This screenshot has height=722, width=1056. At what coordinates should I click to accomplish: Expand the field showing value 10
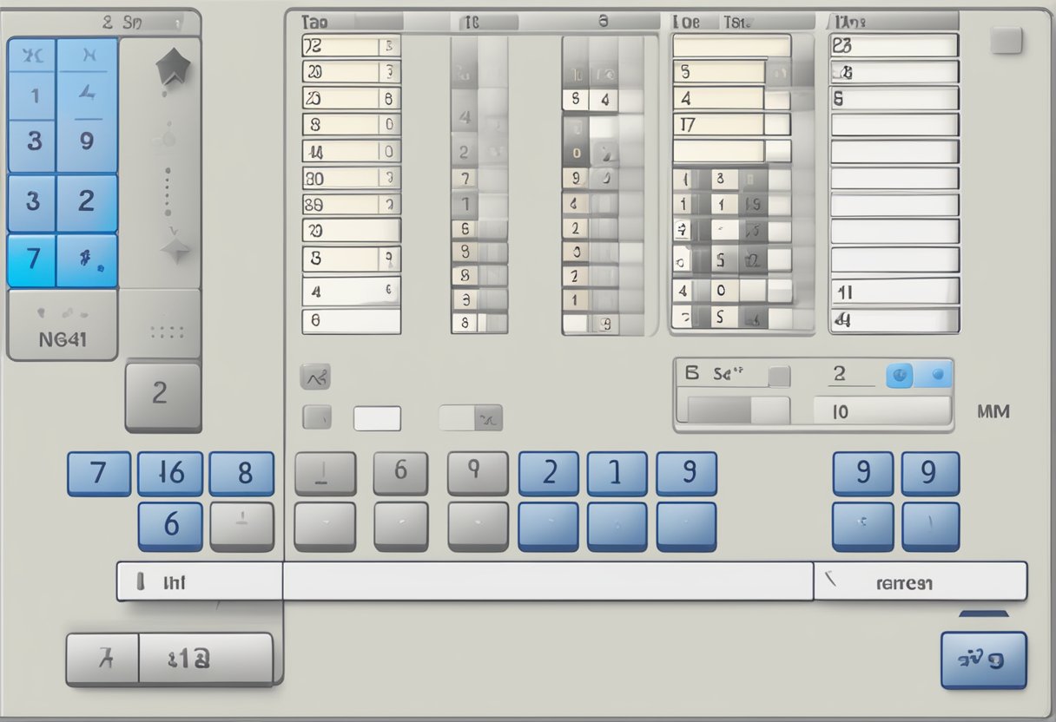pyautogui.click(x=881, y=411)
